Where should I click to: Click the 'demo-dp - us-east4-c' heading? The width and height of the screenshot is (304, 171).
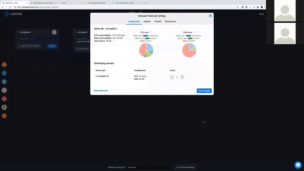105,28
